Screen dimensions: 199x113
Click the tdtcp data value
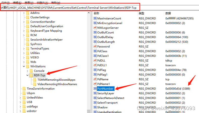pos(169,60)
